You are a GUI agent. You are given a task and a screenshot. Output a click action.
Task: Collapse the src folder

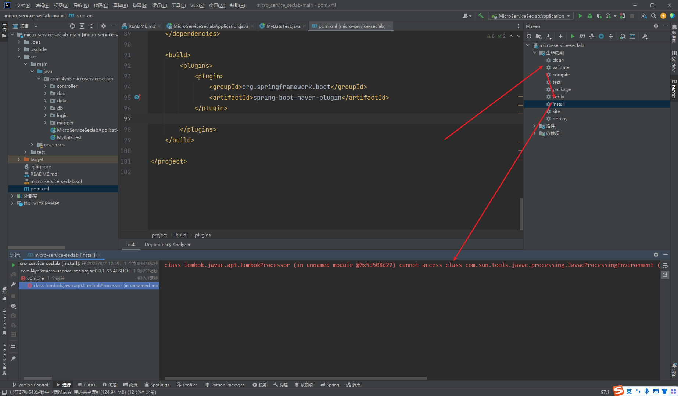pyautogui.click(x=19, y=57)
